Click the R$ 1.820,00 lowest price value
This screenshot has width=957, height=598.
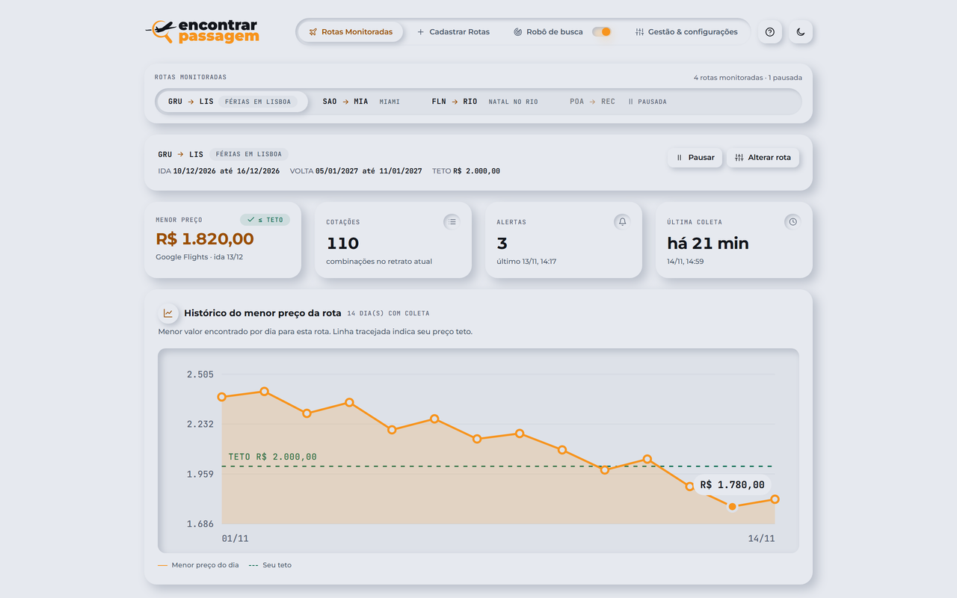click(205, 239)
